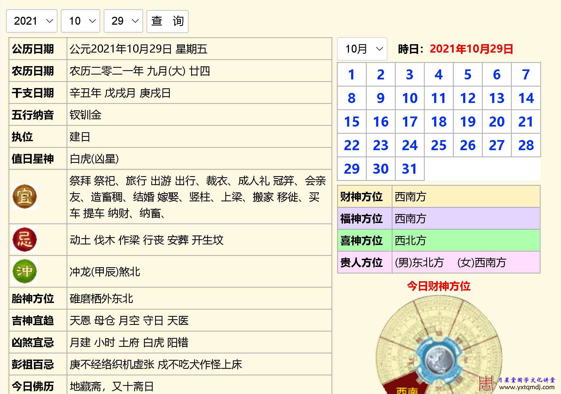Select day 29 in the calendar
This screenshot has width=561, height=394.
point(352,169)
